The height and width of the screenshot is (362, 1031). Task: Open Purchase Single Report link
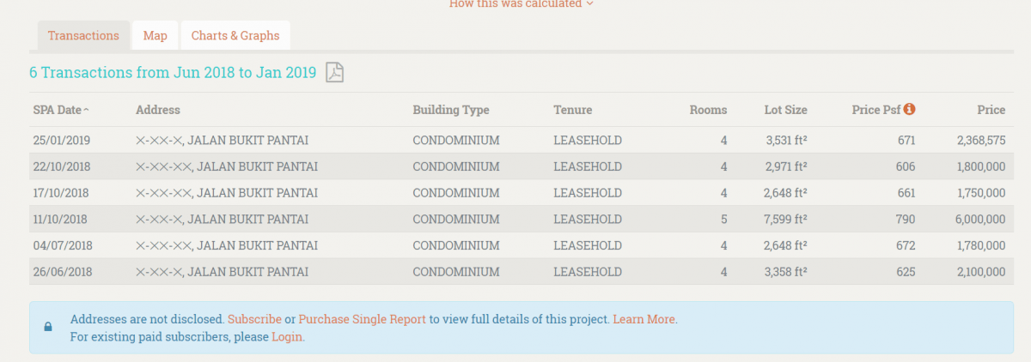point(362,319)
